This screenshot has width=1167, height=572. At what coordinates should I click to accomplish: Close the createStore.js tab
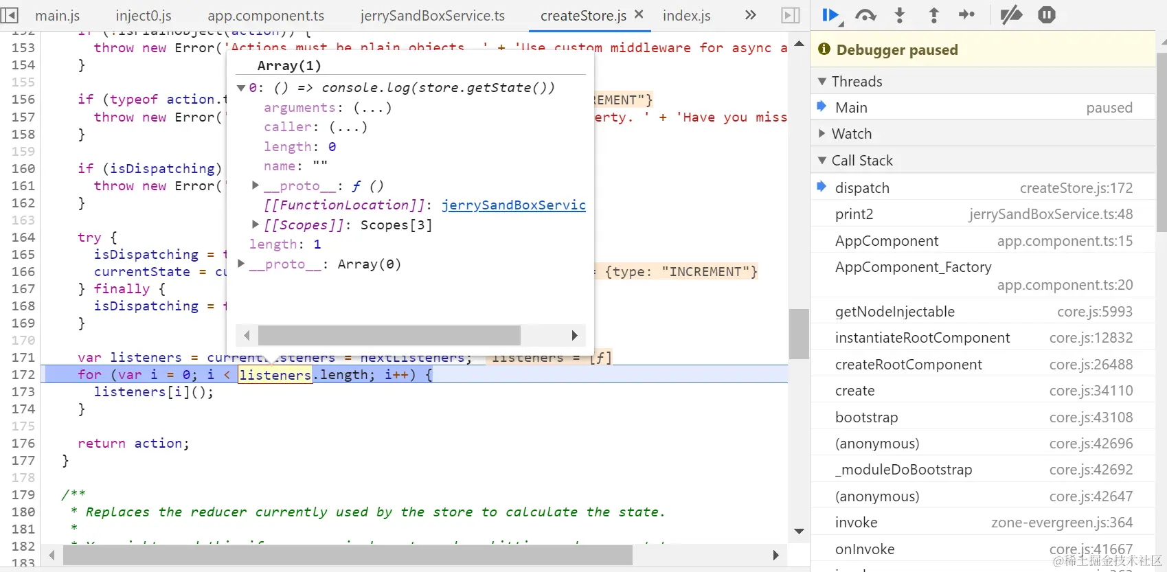point(639,14)
